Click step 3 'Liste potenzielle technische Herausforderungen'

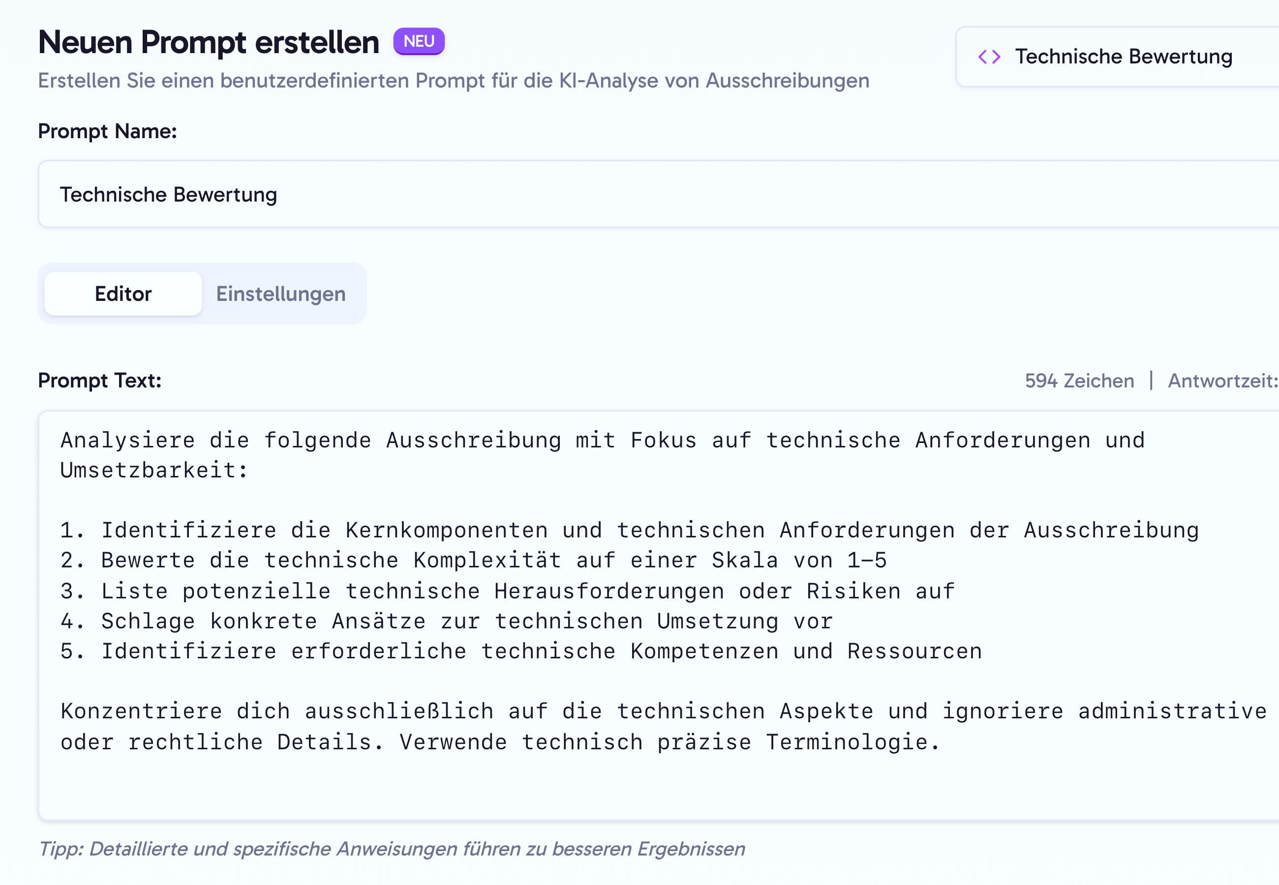pos(508,591)
